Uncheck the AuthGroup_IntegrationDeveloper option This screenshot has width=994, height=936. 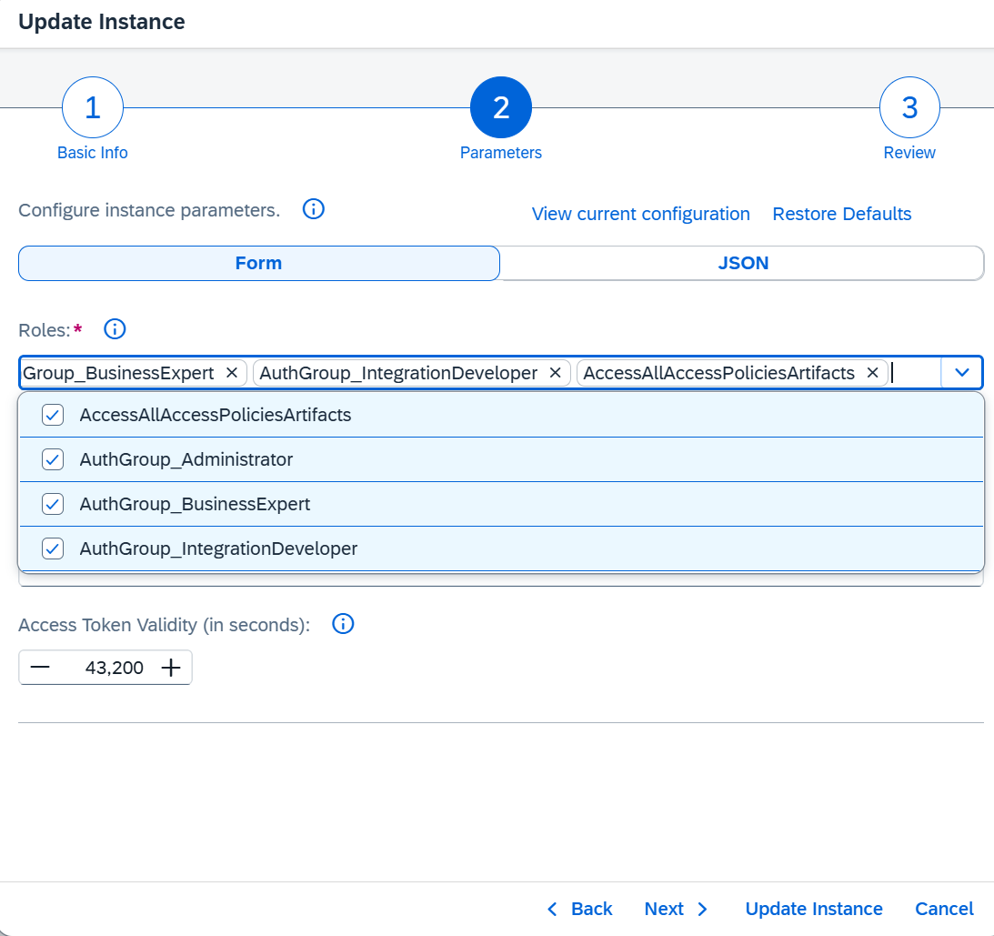[x=53, y=549]
